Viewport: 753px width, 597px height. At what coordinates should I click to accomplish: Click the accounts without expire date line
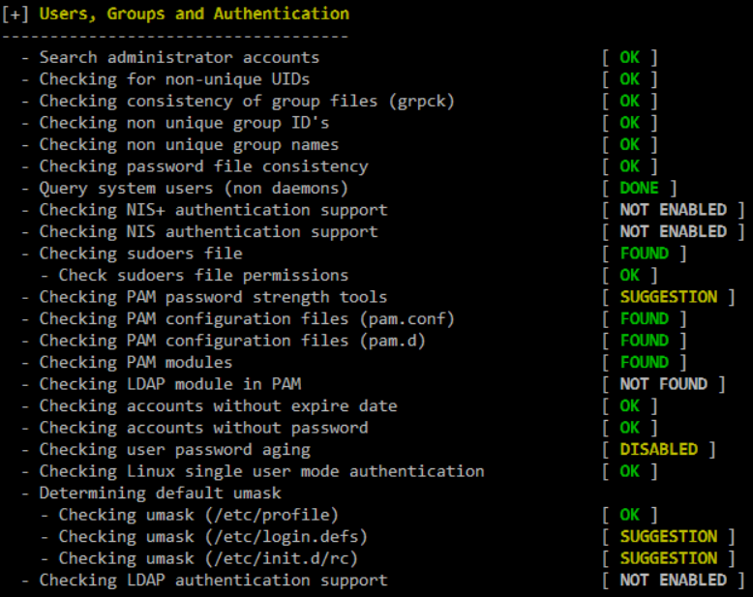pyautogui.click(x=203, y=405)
